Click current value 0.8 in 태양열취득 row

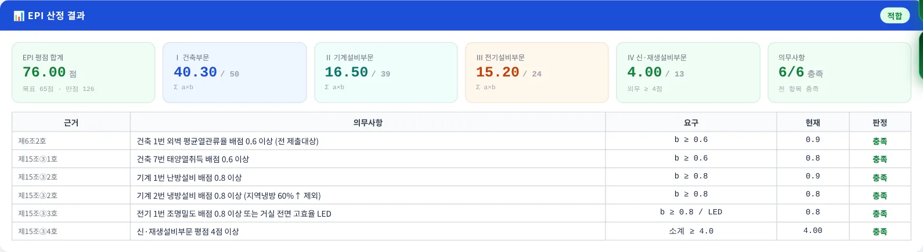point(813,158)
